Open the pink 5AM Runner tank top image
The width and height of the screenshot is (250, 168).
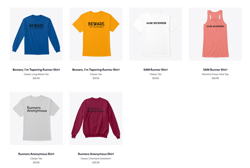click(215, 34)
